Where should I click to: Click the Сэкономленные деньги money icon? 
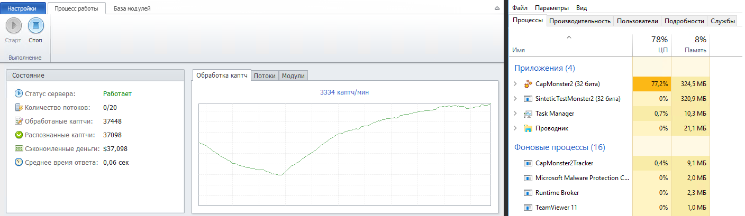coord(19,148)
